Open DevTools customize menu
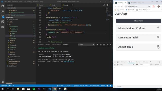162x91 pixels. pos(159,62)
